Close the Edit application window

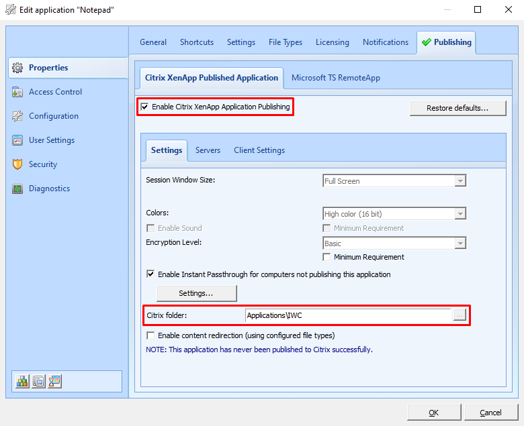tap(509, 9)
